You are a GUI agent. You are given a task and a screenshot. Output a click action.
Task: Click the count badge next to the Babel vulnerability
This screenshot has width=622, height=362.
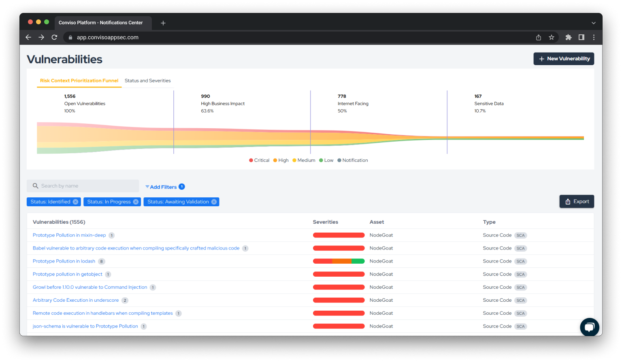(x=245, y=248)
